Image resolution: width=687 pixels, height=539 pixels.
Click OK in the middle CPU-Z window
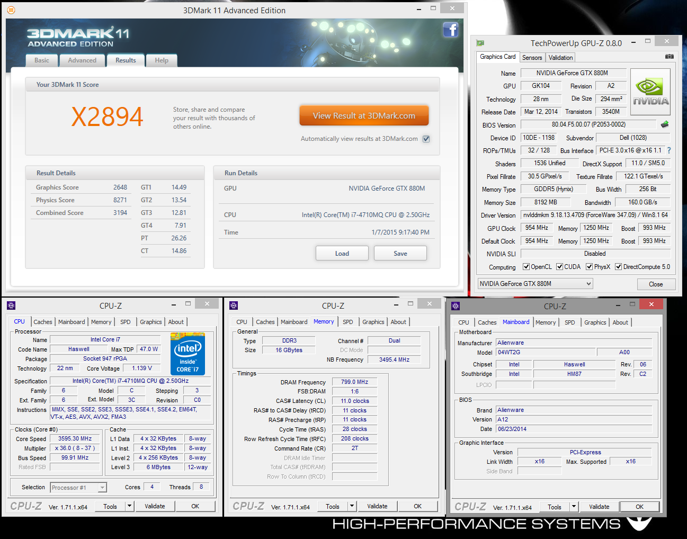(417, 506)
